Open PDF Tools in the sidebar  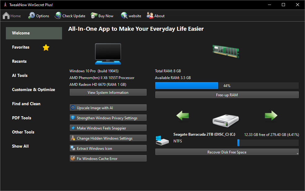point(22,118)
